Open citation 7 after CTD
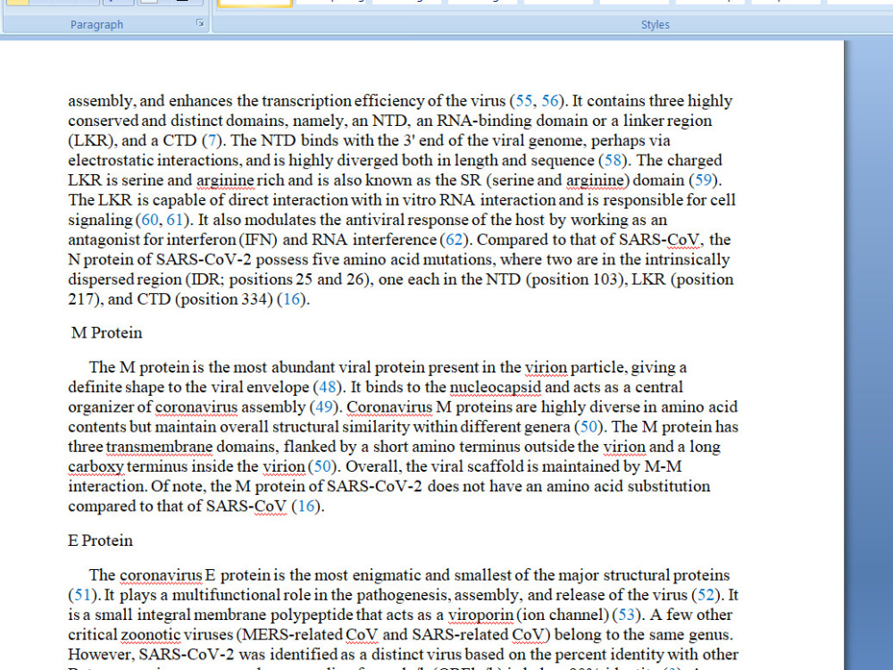Image resolution: width=893 pixels, height=670 pixels. 212,140
